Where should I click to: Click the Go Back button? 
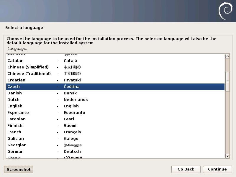pyautogui.click(x=186, y=169)
